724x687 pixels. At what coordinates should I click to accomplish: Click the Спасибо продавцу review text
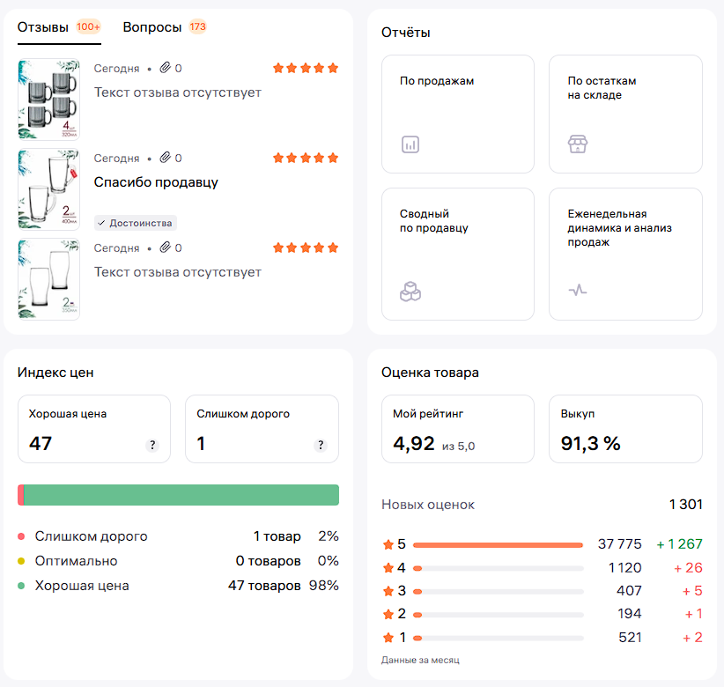[x=156, y=182]
